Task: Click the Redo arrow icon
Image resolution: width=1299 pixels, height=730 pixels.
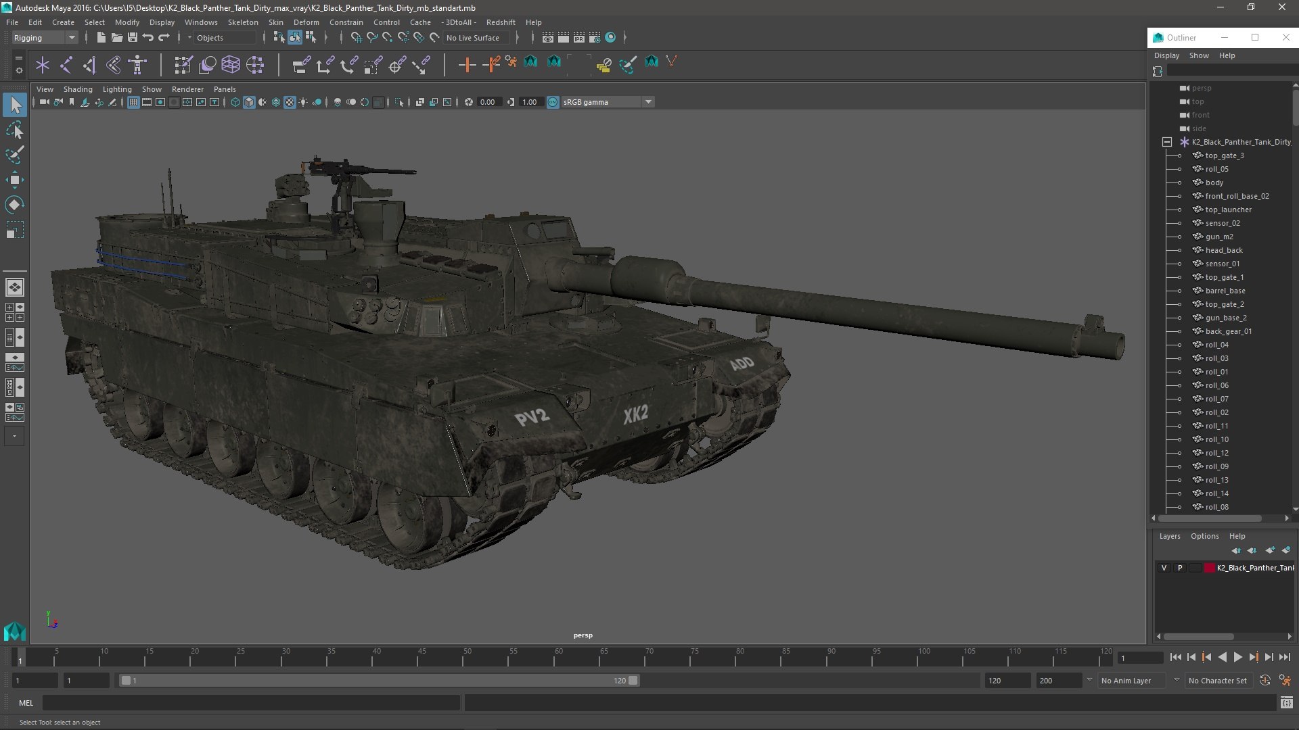Action: [x=164, y=38]
